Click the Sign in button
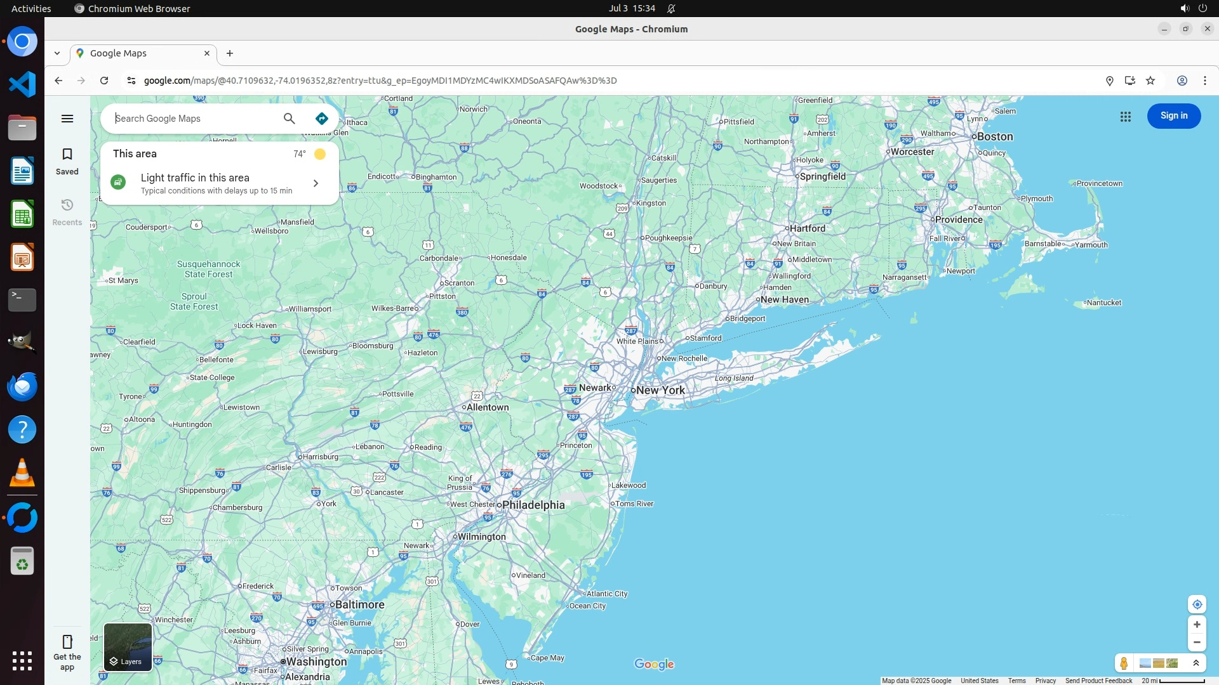The image size is (1219, 685). coord(1173,116)
